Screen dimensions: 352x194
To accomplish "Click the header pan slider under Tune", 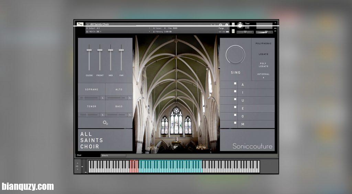I will point(245,32).
